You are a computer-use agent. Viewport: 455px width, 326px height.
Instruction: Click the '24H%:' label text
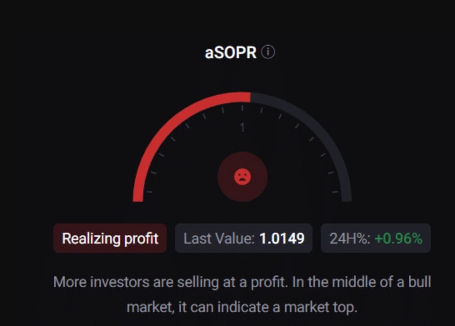(350, 239)
